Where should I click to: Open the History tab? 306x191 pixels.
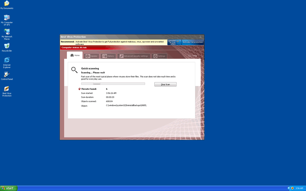tap(108, 56)
